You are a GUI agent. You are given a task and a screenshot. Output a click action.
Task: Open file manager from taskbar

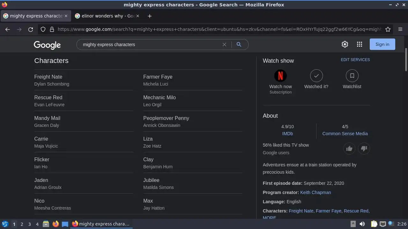point(46,224)
